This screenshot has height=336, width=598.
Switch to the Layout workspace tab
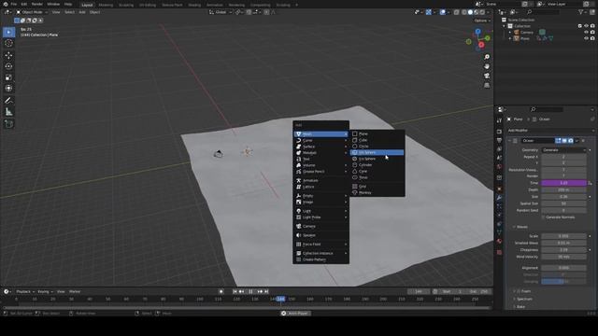tap(87, 5)
